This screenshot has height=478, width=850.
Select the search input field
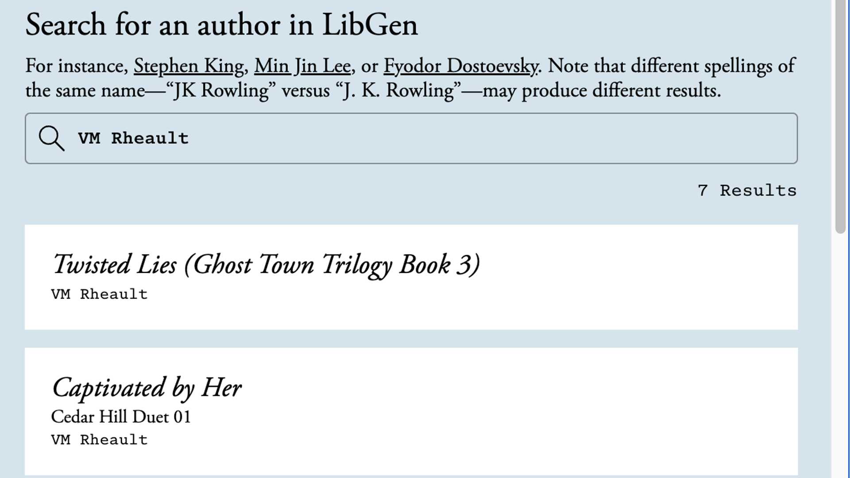(x=398, y=139)
